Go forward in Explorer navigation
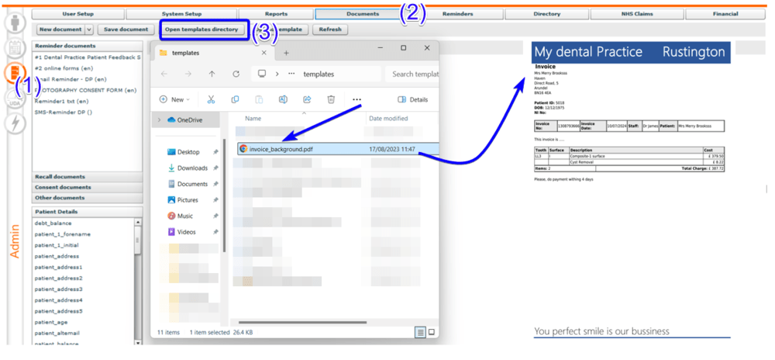Viewport: 775px width, 360px height. [188, 74]
